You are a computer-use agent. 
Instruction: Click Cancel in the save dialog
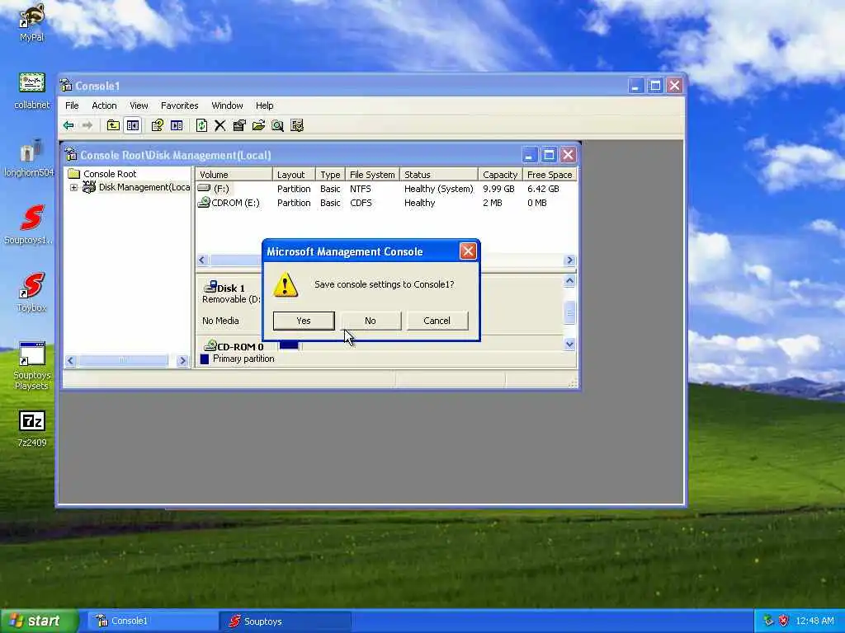pos(437,321)
